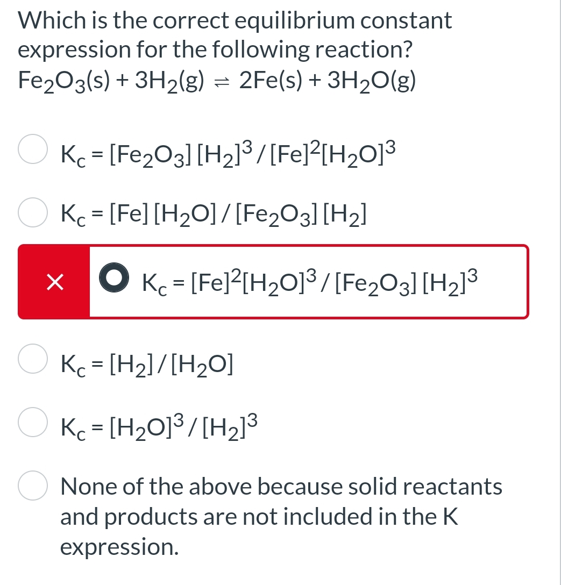Click the scrollbar on the right edge
The image size is (561, 585).
558,292
